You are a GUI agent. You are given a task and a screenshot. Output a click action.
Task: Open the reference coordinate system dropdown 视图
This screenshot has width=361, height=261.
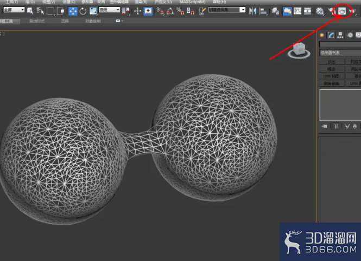(x=109, y=10)
